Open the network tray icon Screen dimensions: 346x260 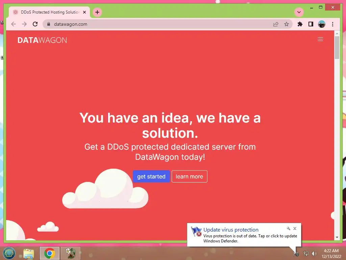[x=306, y=253]
